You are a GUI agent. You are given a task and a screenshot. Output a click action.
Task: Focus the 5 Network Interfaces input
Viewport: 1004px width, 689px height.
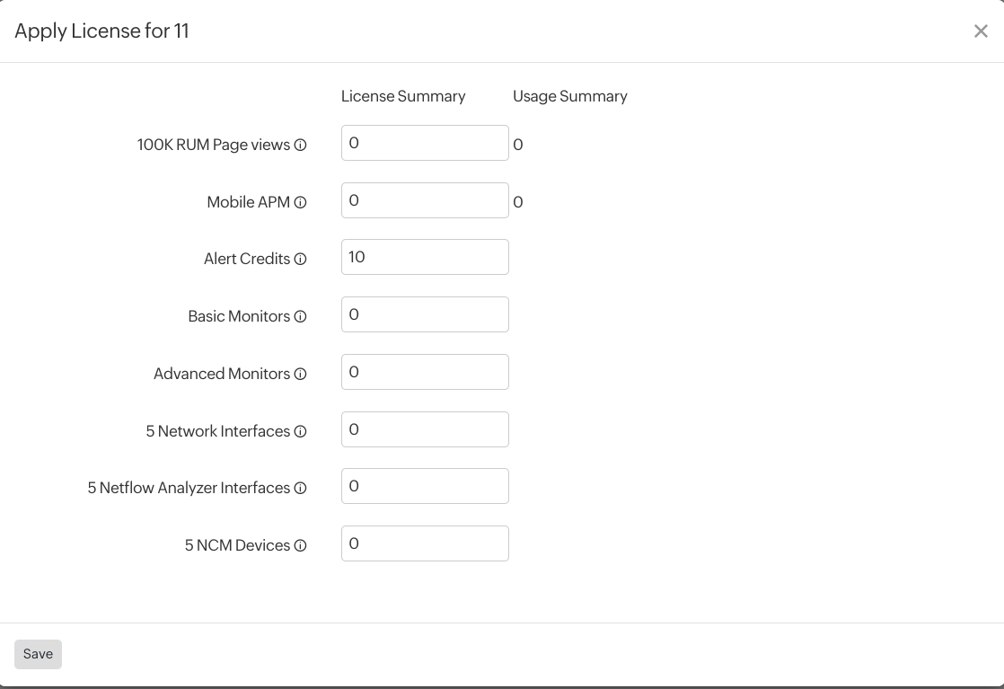click(x=425, y=428)
